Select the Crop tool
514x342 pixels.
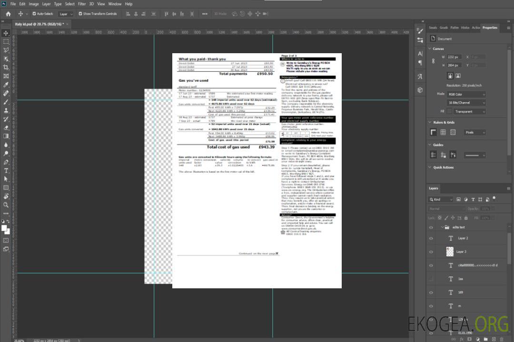pyautogui.click(x=6, y=67)
